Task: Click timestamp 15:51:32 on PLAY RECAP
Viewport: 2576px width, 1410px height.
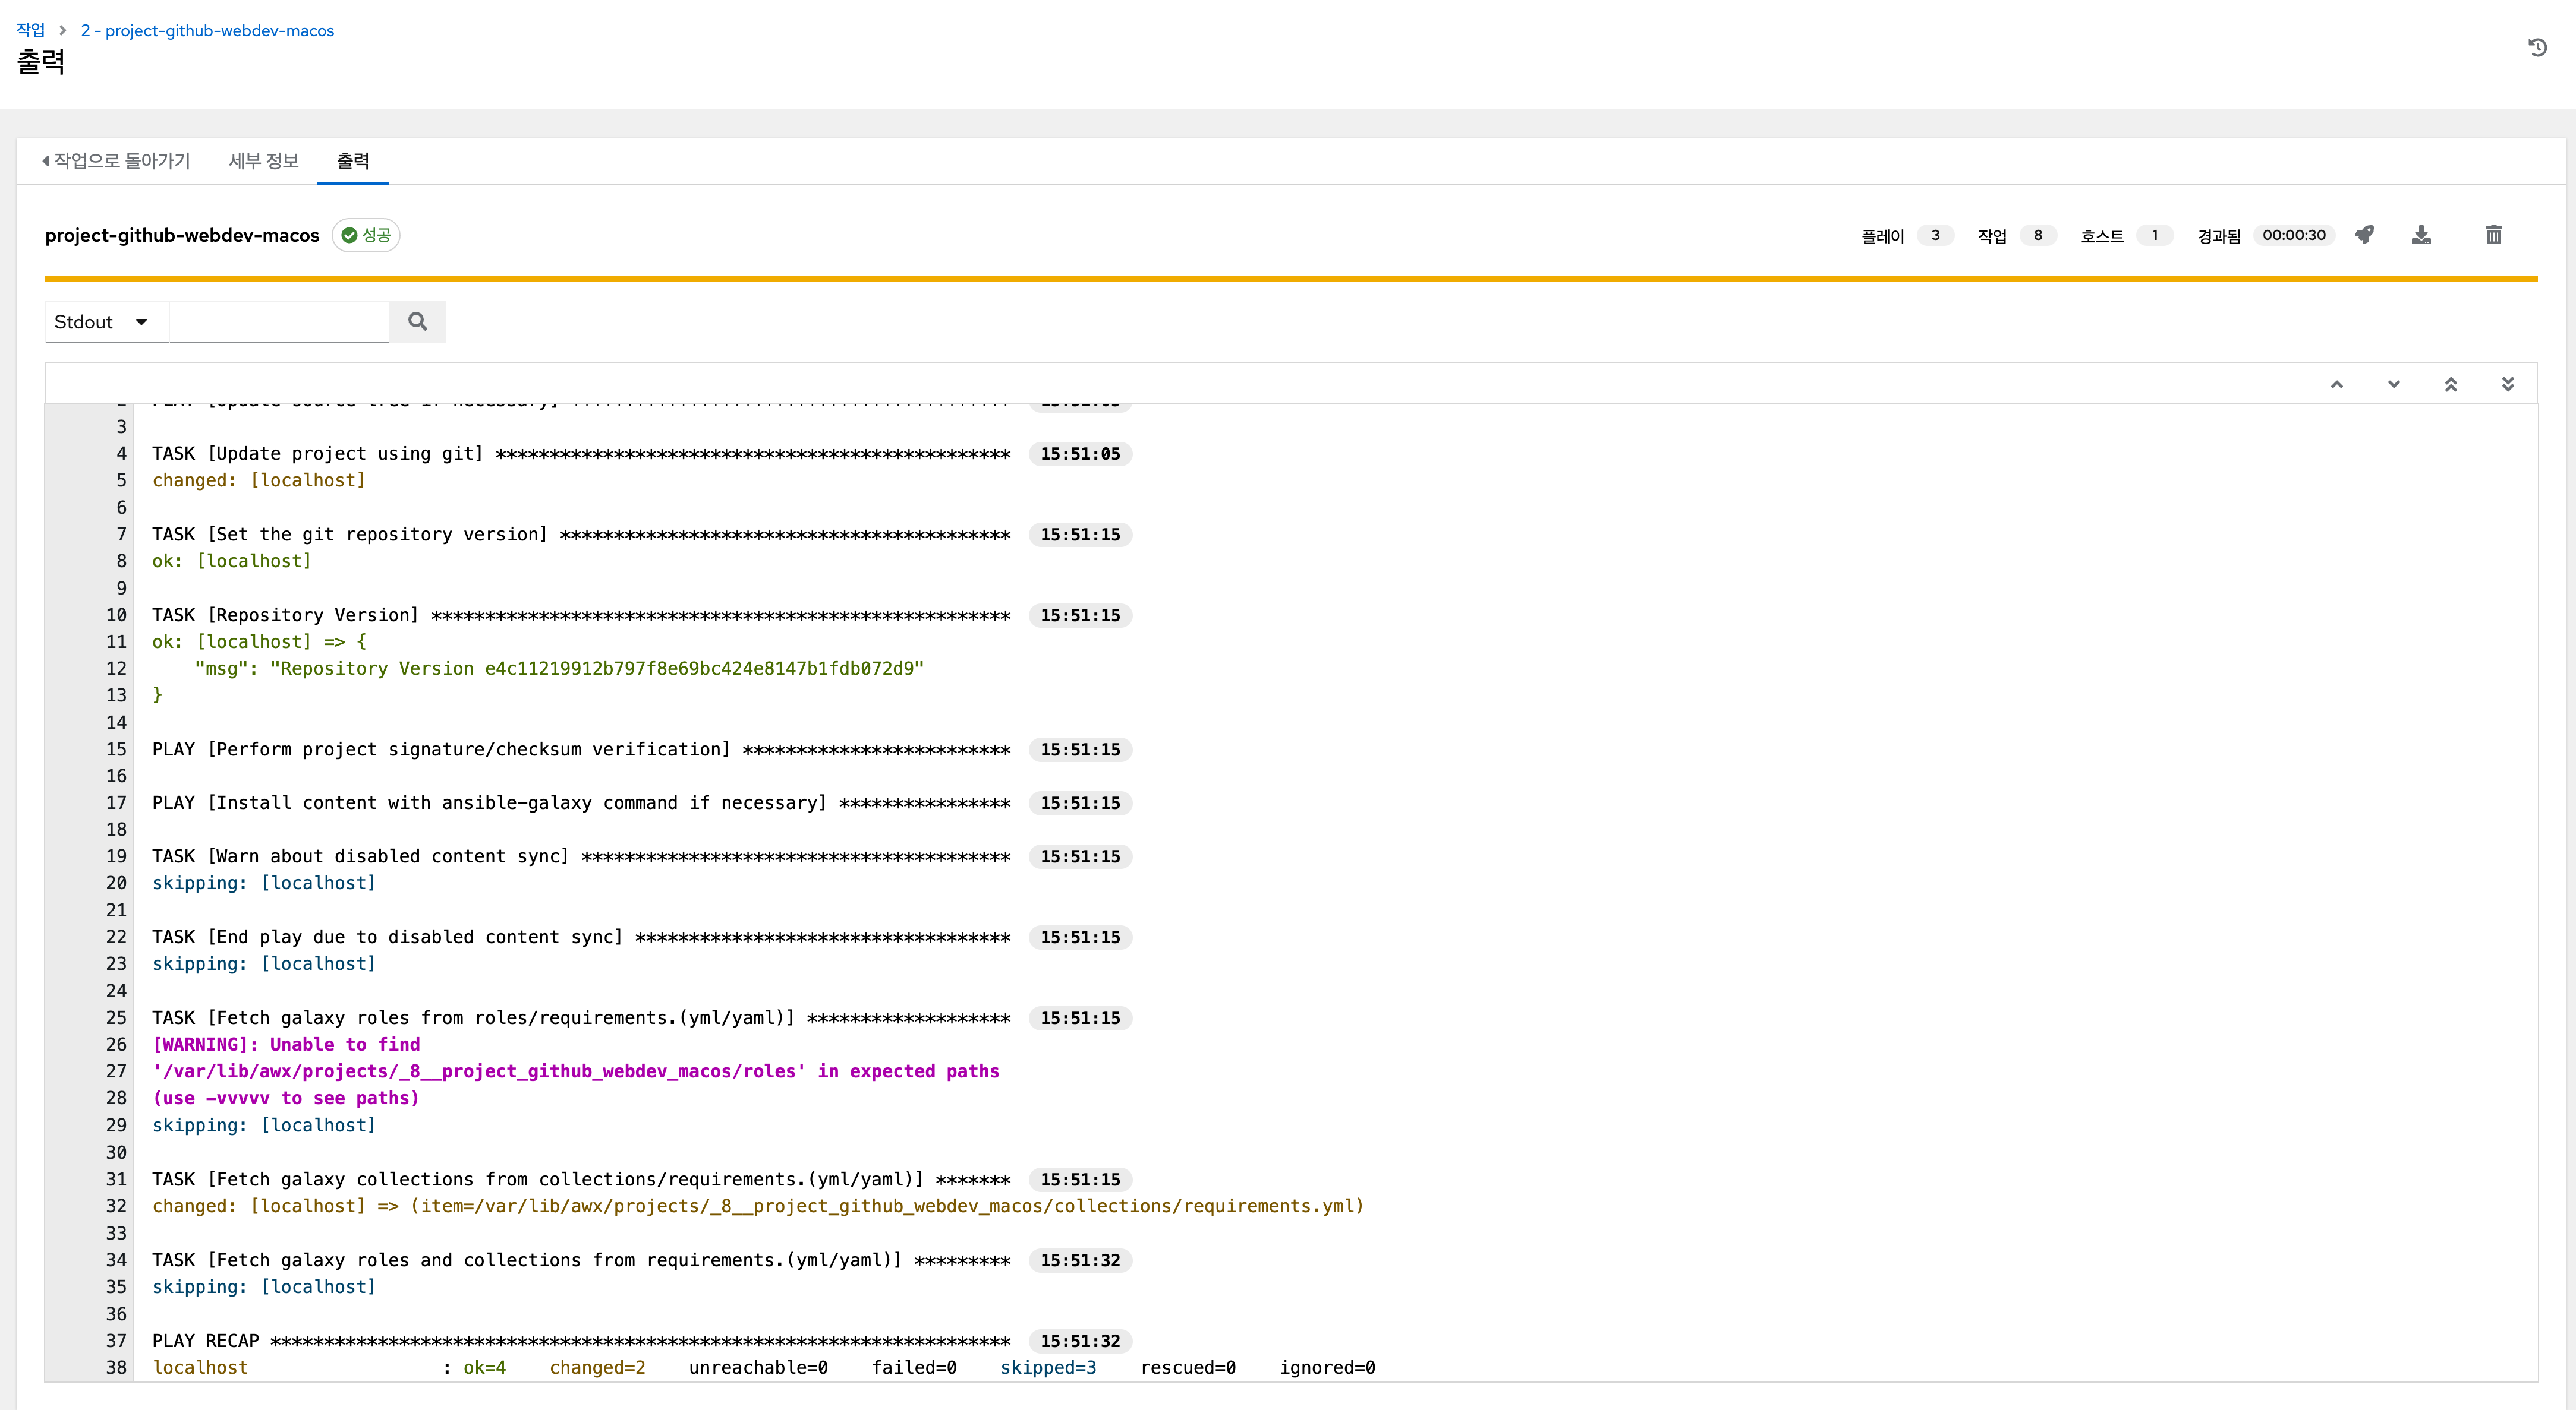Action: [1080, 1341]
